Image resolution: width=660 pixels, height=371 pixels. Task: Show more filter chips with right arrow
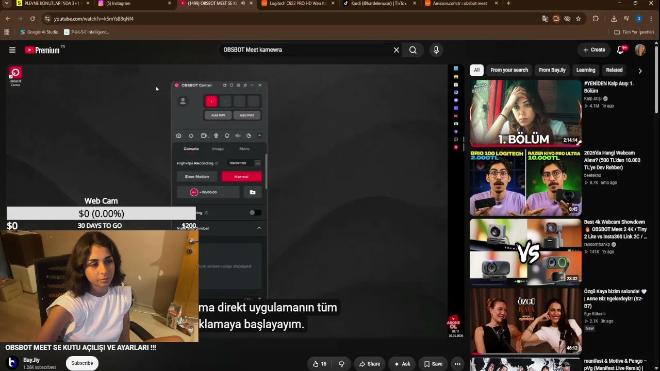coord(640,71)
